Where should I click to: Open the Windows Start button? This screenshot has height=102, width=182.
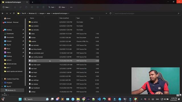(x=20, y=99)
